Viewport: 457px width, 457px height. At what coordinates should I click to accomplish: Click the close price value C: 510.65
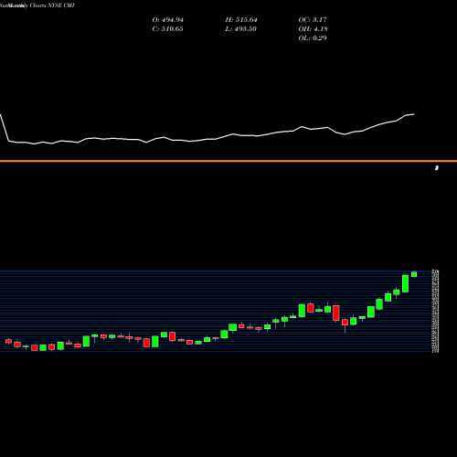click(x=167, y=29)
